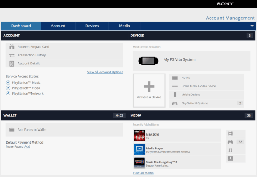Image resolution: width=257 pixels, height=177 pixels.
Task: Open the Media tab
Action: click(124, 26)
